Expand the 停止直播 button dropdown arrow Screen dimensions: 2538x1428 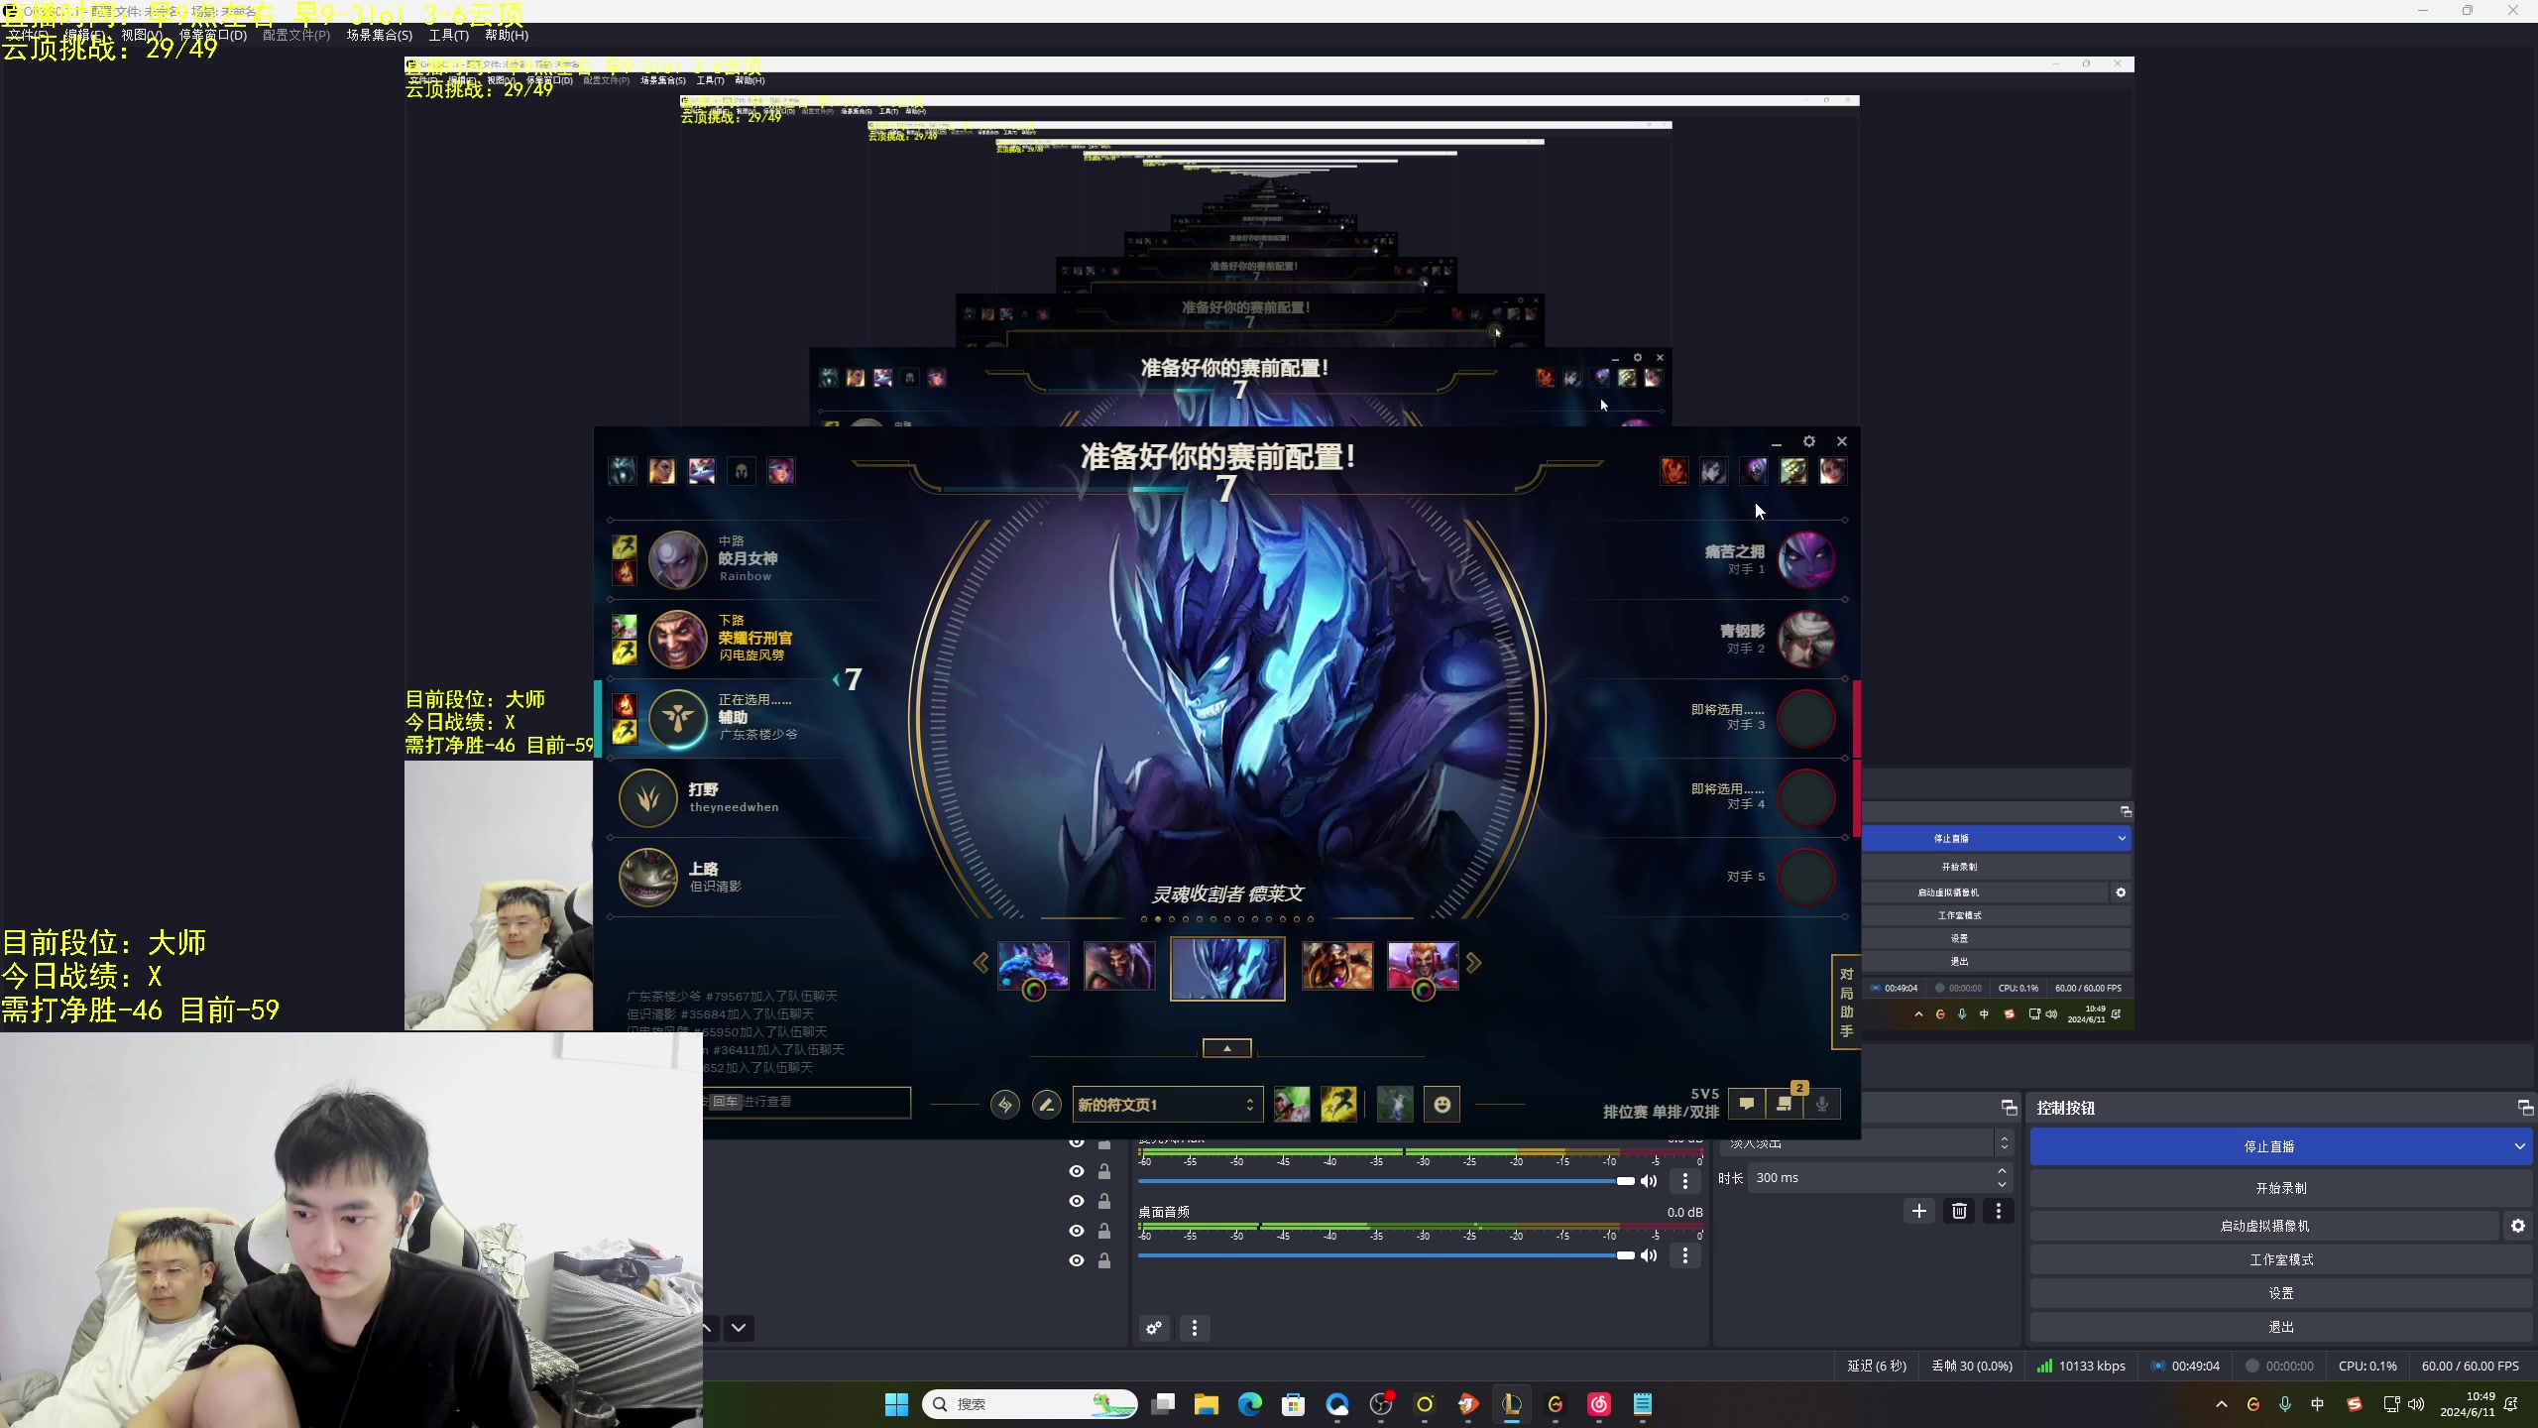(2519, 1146)
